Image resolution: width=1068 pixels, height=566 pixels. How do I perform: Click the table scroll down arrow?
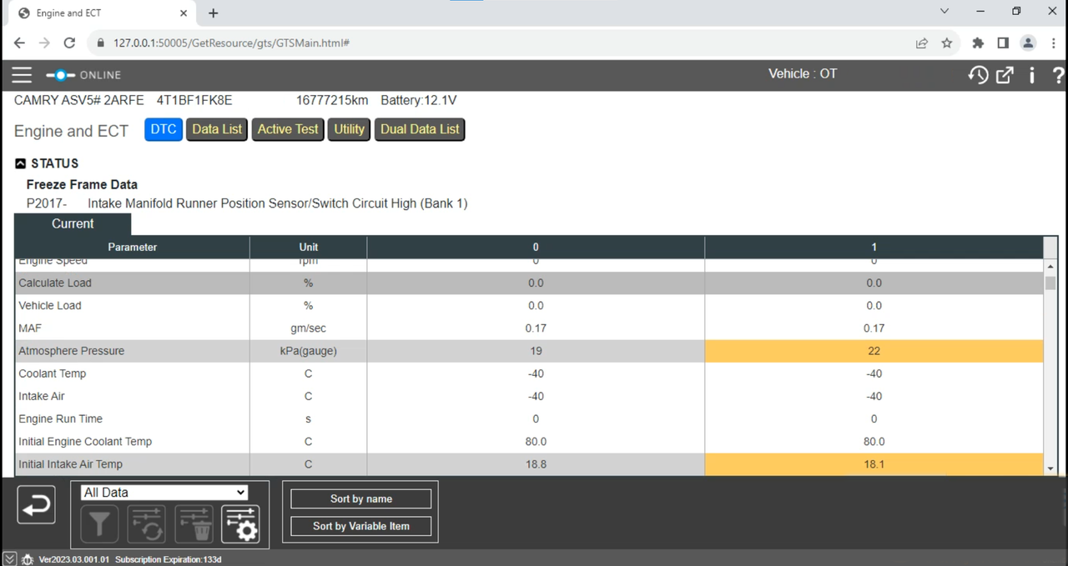pos(1050,469)
